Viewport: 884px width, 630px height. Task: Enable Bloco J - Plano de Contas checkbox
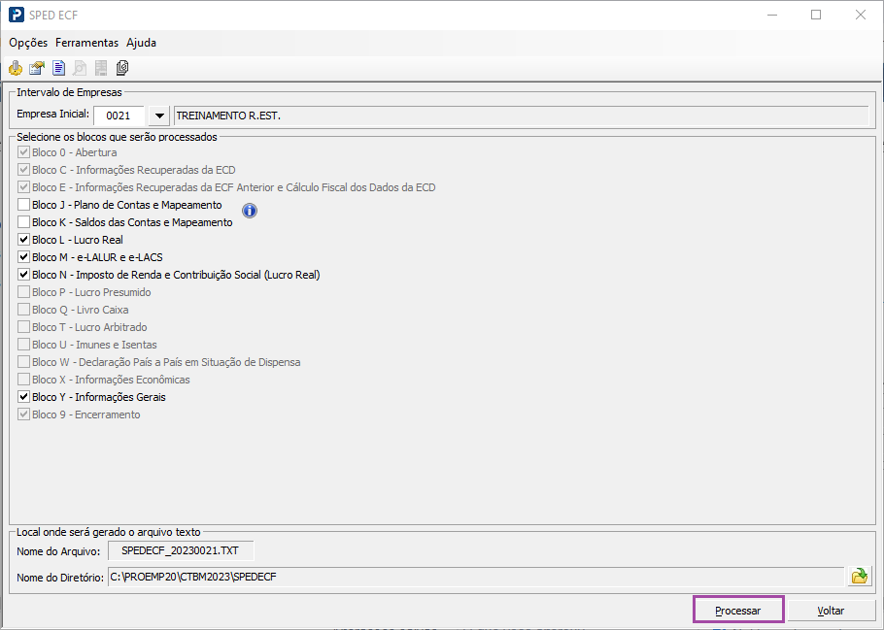click(23, 205)
